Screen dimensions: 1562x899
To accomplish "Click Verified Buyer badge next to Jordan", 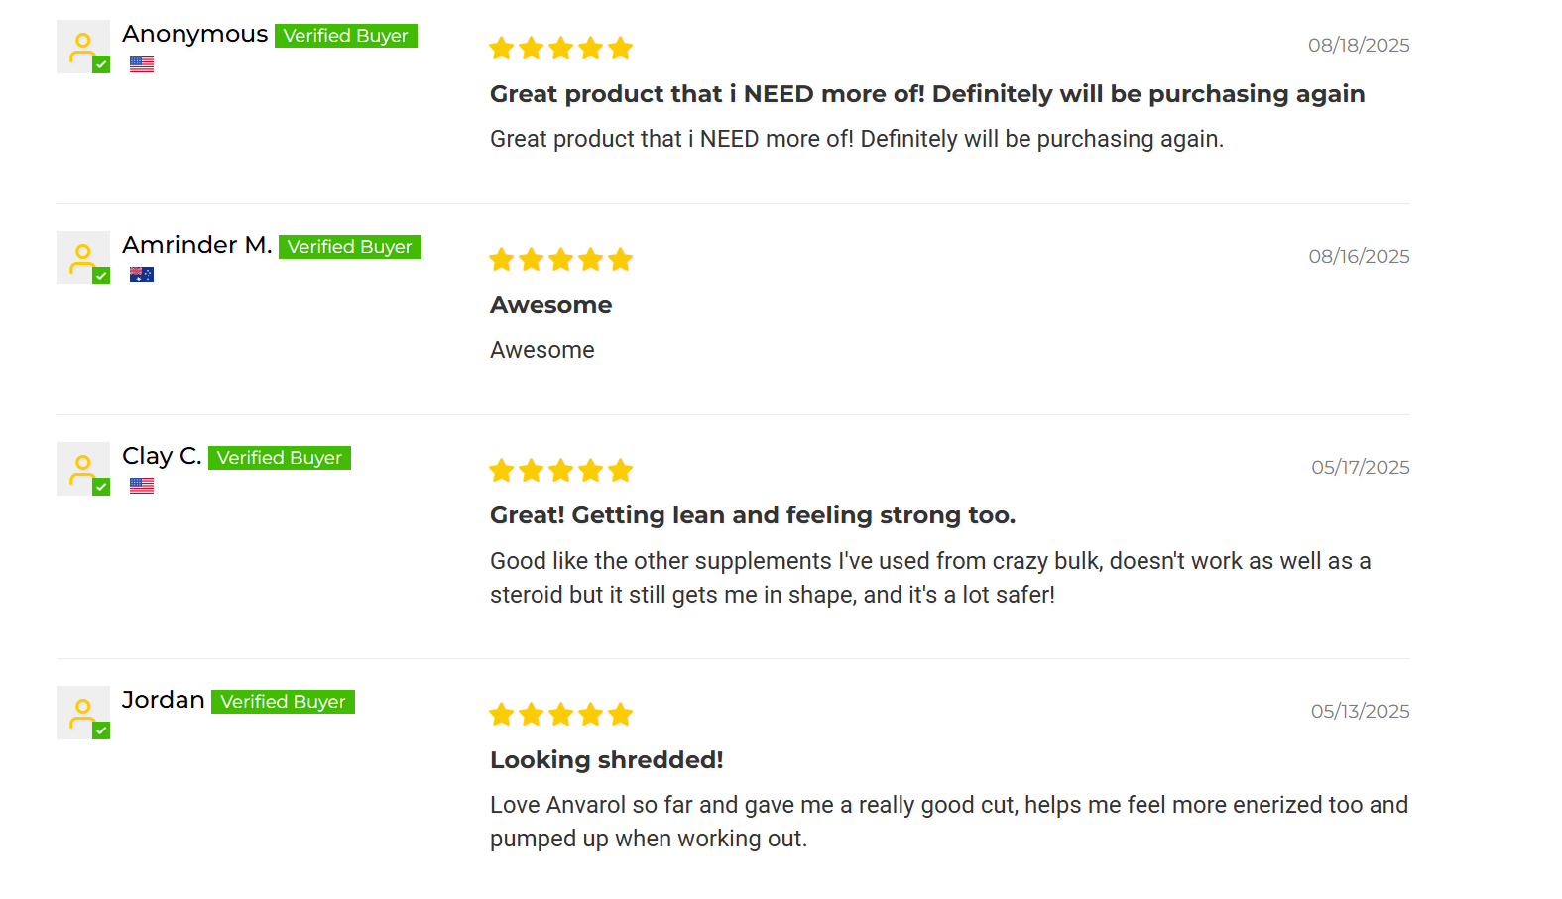I will pyautogui.click(x=283, y=702).
